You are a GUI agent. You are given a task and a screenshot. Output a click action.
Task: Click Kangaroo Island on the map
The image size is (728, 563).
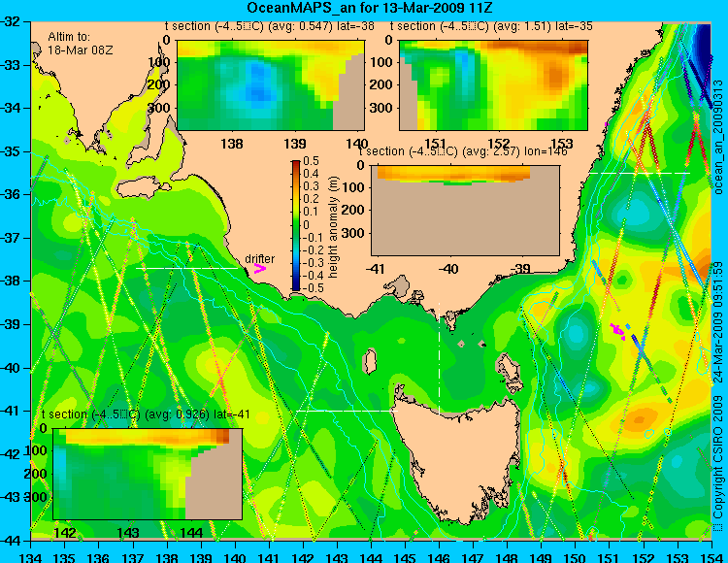click(142, 189)
